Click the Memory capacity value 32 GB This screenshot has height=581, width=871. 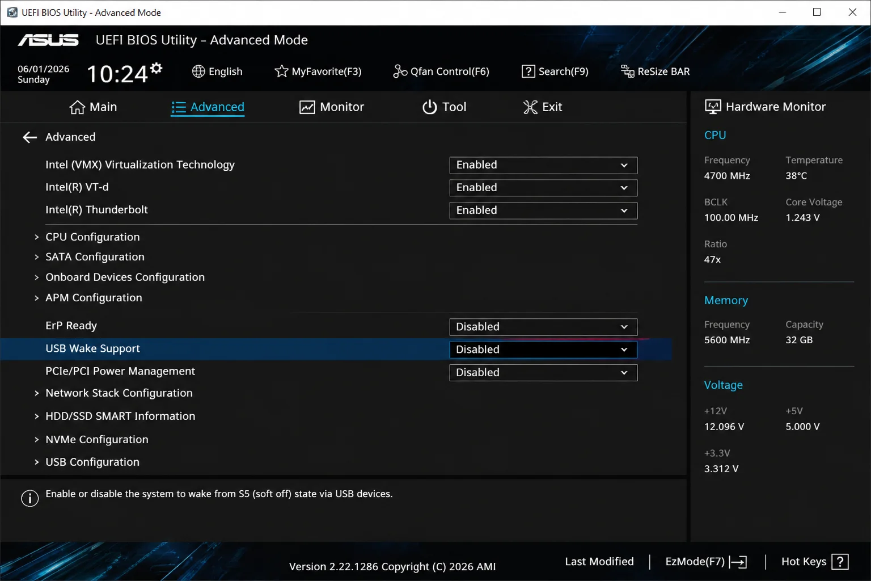tap(799, 340)
